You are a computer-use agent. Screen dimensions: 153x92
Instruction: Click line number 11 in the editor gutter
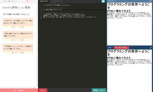click(x=41, y=18)
